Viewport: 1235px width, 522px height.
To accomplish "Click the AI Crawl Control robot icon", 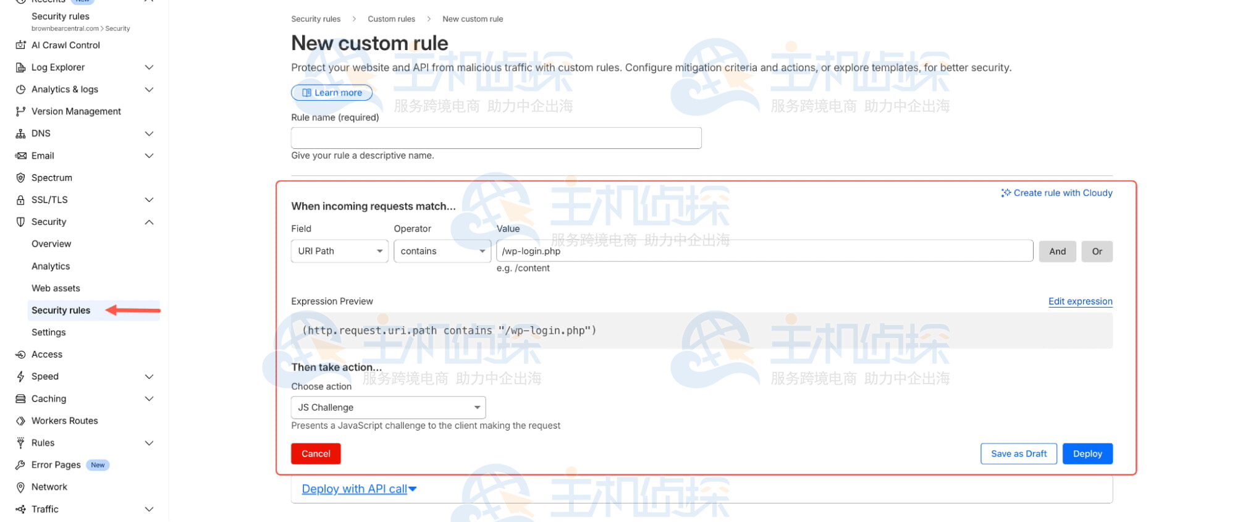I will (20, 45).
